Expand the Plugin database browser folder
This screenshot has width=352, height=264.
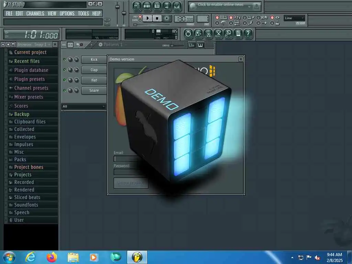33,70
